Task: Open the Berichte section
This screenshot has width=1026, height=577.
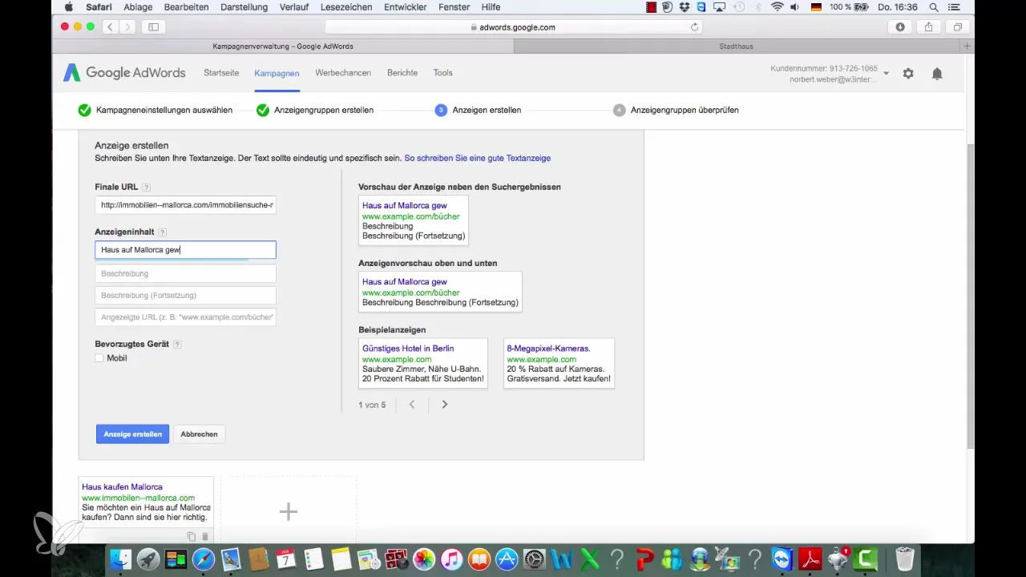Action: [402, 73]
